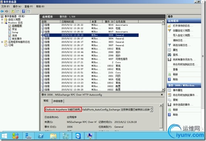Click the Forward arrow toolbar icon
Image resolution: width=206 pixels, height=141 pixels.
click(7, 11)
